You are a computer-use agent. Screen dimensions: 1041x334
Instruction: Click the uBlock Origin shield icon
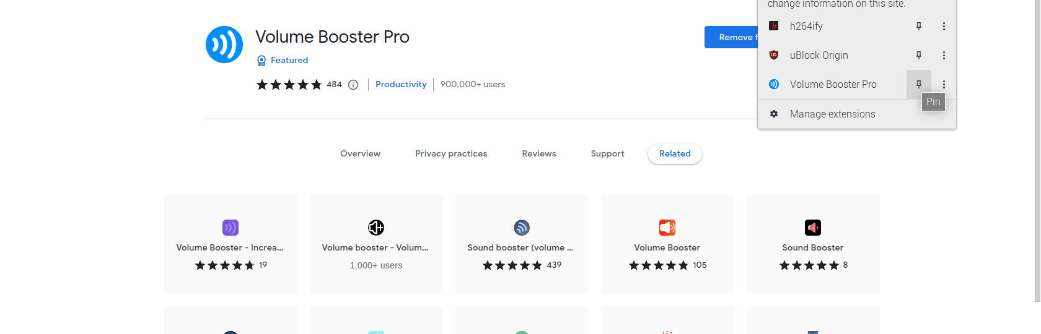(774, 55)
